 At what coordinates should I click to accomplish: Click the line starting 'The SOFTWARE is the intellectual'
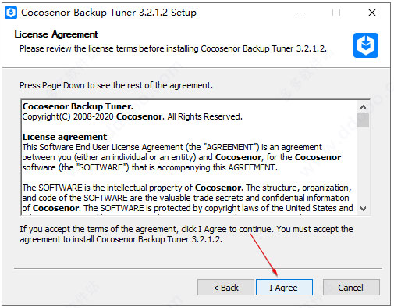click(x=186, y=188)
